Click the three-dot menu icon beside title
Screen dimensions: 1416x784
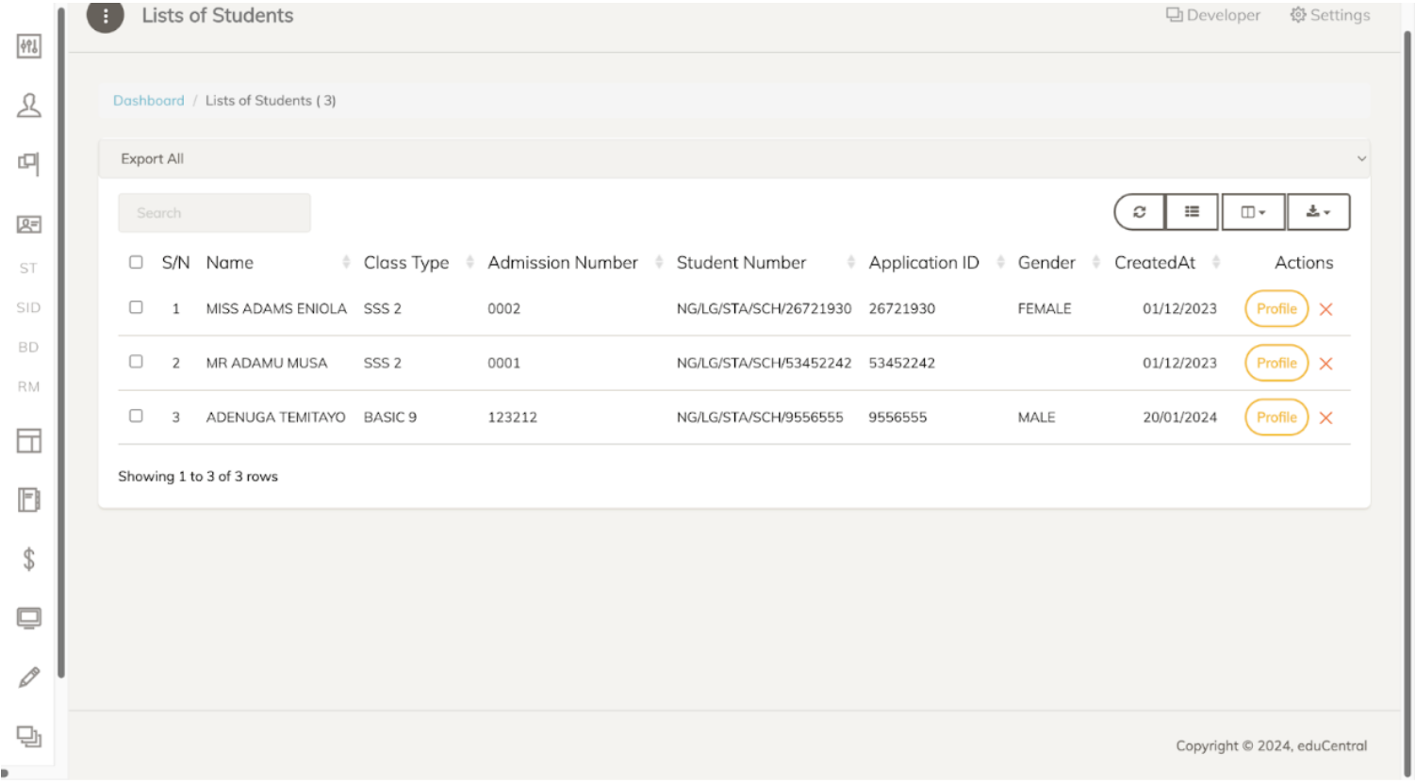coord(106,16)
